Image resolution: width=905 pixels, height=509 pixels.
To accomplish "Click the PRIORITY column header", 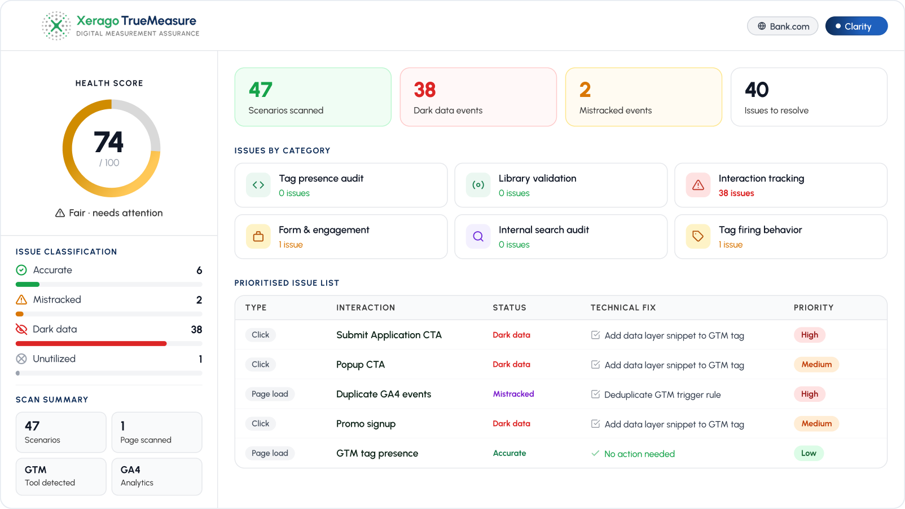I will point(814,308).
